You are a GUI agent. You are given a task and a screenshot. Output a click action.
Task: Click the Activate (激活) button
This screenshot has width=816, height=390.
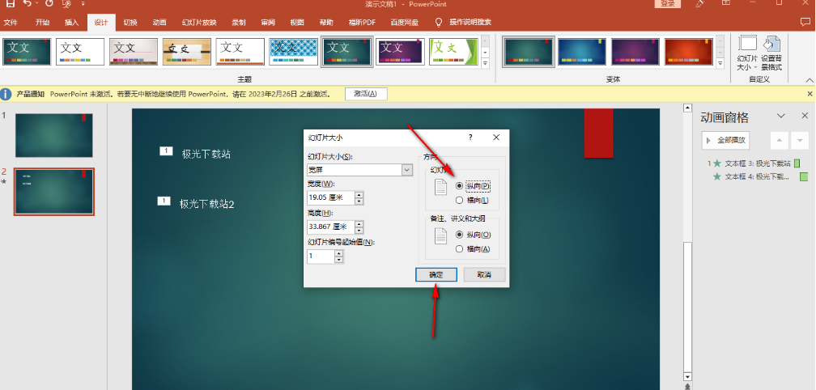[366, 94]
